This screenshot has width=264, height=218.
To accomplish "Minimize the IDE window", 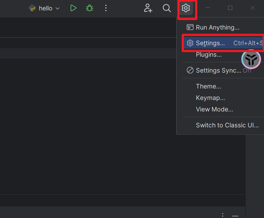I will [208, 8].
